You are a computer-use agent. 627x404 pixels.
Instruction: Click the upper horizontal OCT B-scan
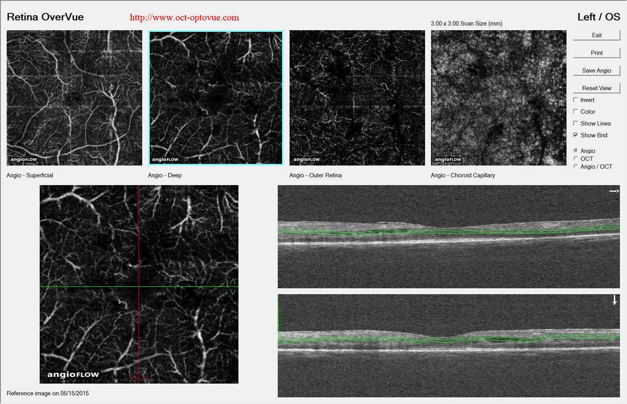[449, 237]
